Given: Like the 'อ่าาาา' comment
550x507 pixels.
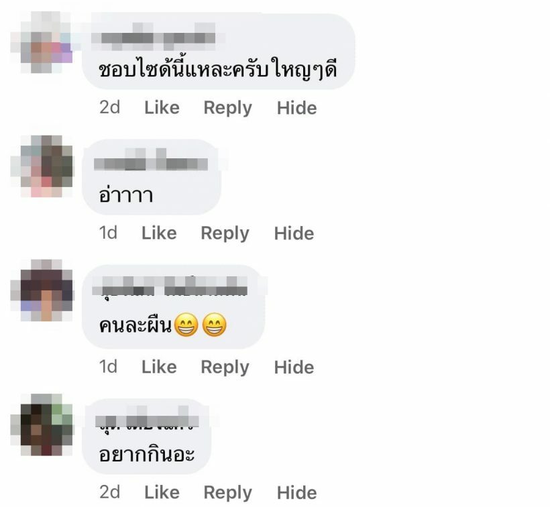Looking at the screenshot, I should pyautogui.click(x=159, y=233).
